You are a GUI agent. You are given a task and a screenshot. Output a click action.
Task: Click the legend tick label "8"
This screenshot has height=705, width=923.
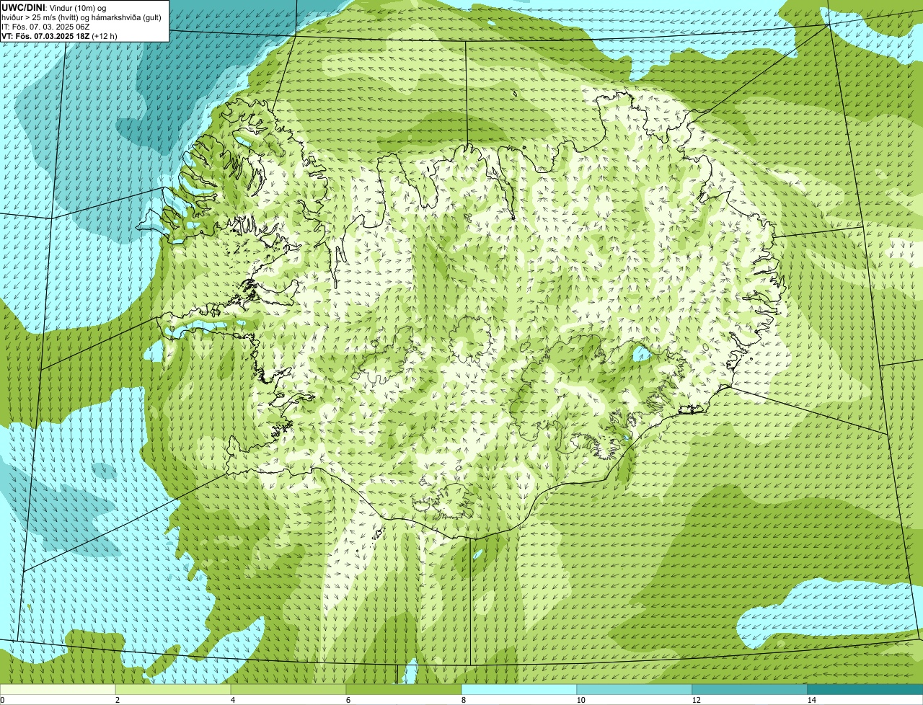[462, 700]
